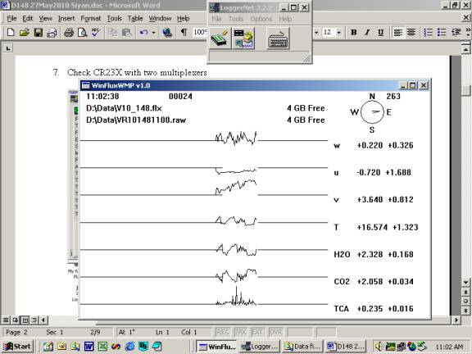Viewport: 472px width, 354px height.
Task: Switch to the Data fi... taskbar button
Action: point(302,347)
